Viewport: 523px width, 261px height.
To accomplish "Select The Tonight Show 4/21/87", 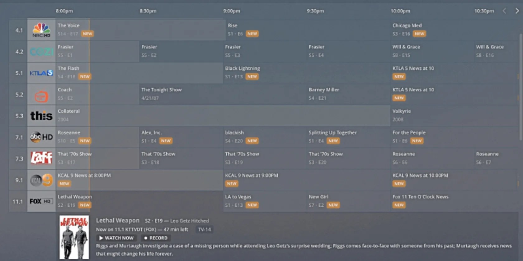I will (223, 94).
